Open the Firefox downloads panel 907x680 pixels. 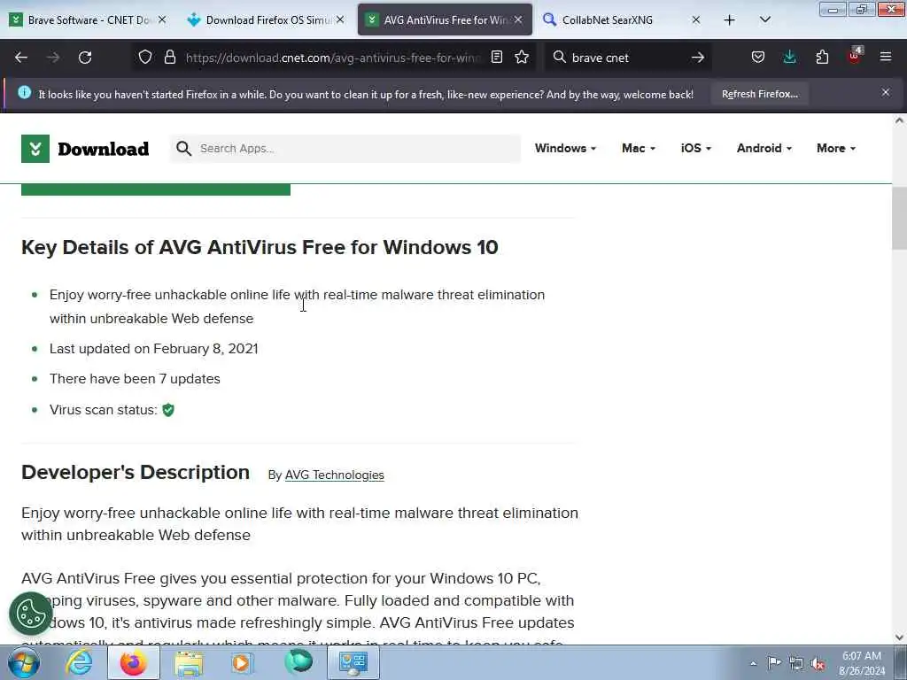[789, 58]
